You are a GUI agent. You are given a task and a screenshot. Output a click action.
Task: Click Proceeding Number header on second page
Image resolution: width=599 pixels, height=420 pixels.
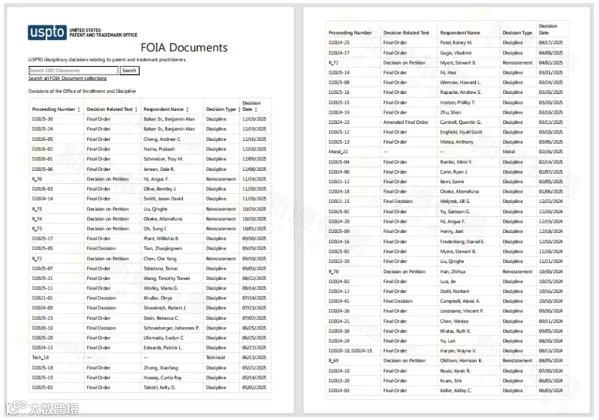pyautogui.click(x=350, y=33)
